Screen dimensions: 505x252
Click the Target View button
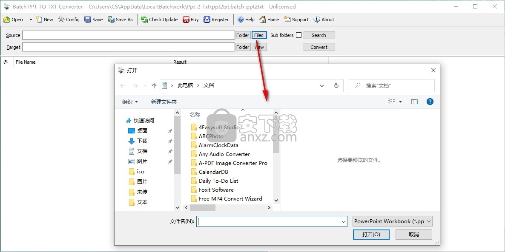click(x=259, y=47)
